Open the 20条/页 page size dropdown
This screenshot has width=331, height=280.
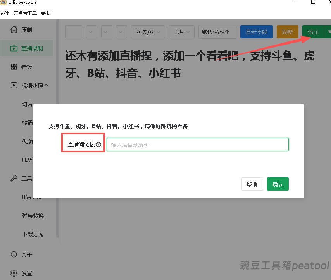pyautogui.click(x=148, y=32)
